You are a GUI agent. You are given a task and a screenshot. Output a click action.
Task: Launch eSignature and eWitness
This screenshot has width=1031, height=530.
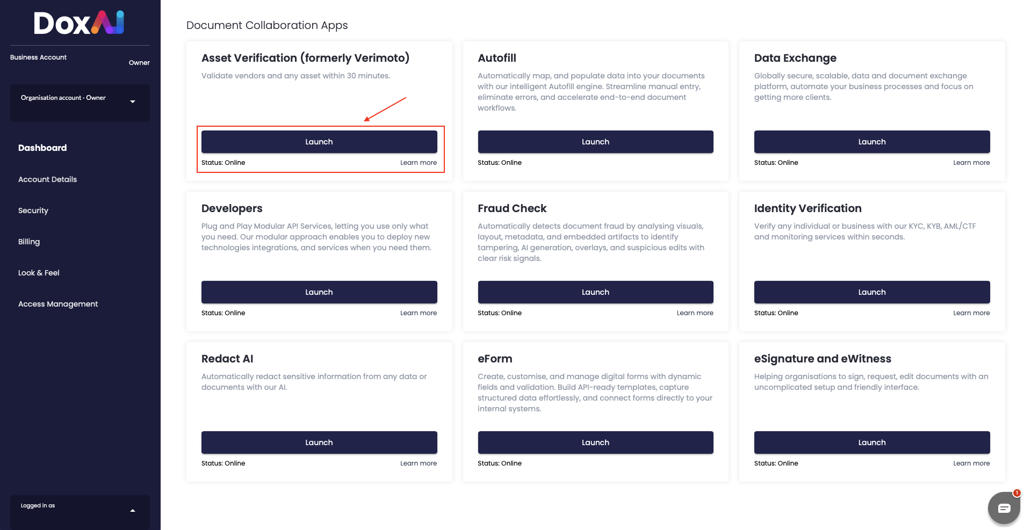tap(872, 442)
